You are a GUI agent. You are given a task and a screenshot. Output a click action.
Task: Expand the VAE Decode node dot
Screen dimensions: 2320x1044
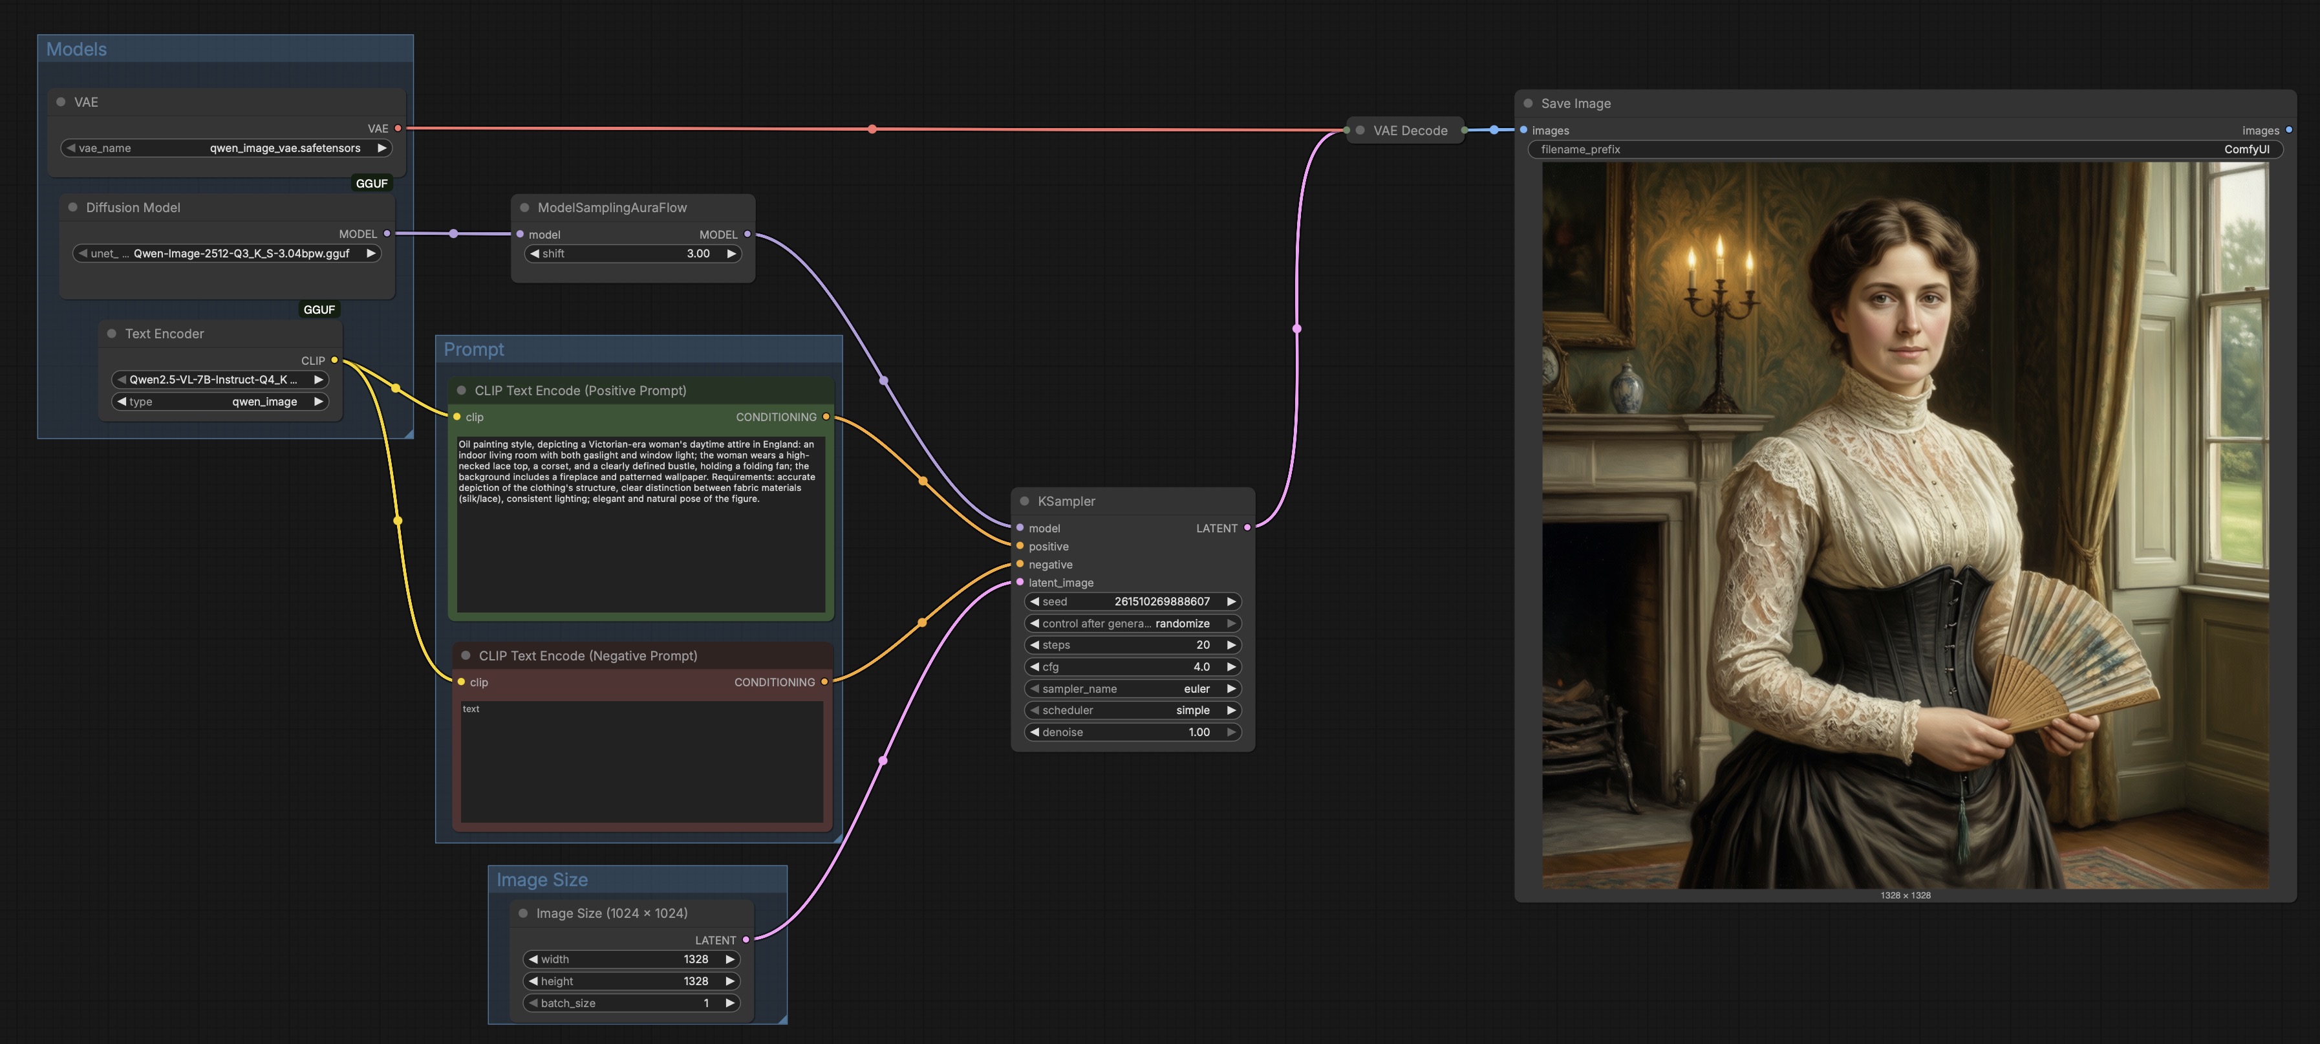point(1360,130)
